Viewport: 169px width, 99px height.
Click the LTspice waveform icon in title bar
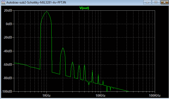3,2
